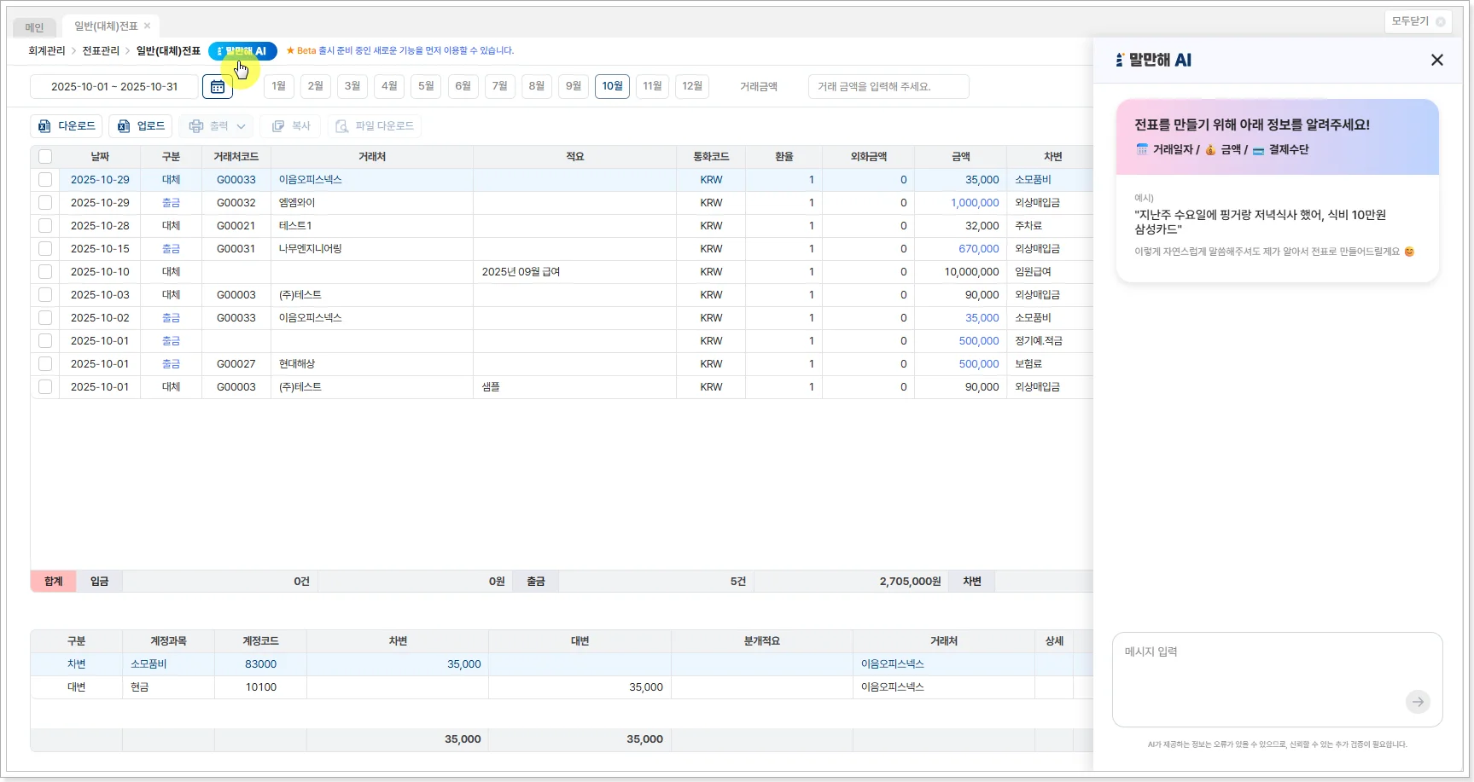Open the 말만해 AI assistant badge

242,51
